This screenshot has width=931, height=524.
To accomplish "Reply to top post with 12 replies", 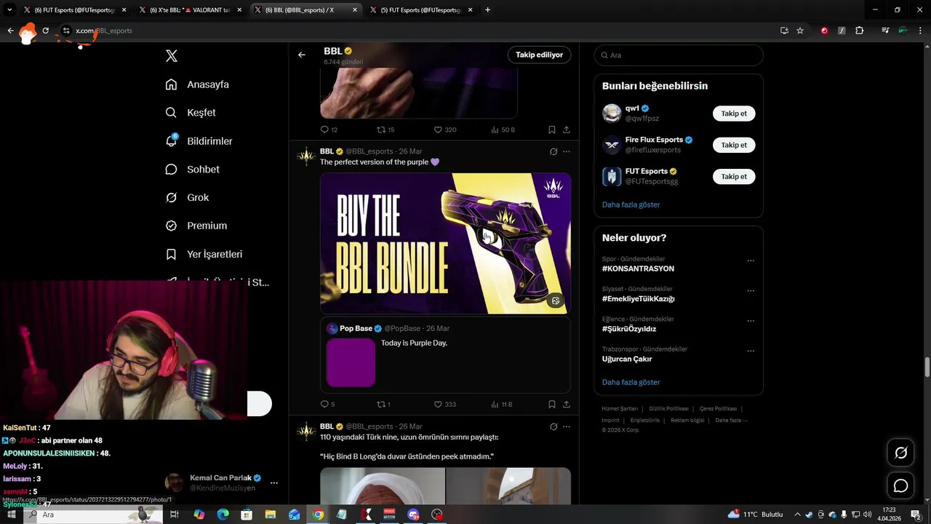I will pos(329,130).
